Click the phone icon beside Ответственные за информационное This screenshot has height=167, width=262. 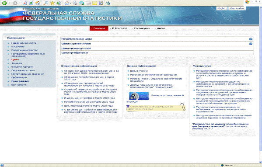128,106
